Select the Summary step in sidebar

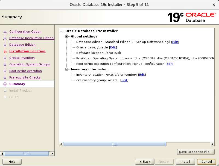click(17, 84)
